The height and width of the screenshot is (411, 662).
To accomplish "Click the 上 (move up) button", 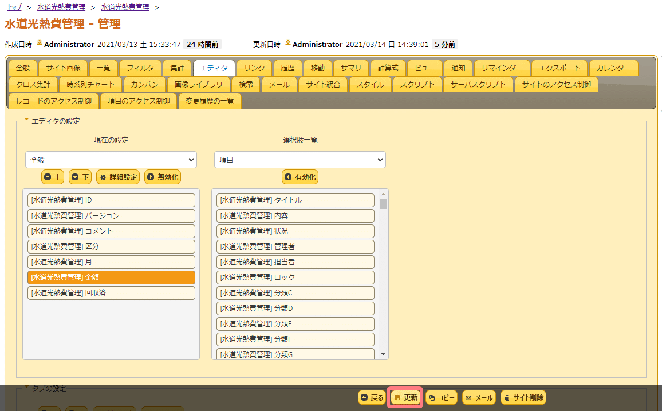I will click(x=53, y=177).
